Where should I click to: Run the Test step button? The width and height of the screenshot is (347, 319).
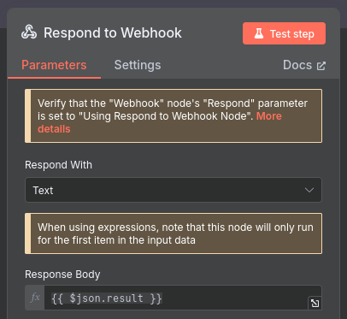pos(284,33)
